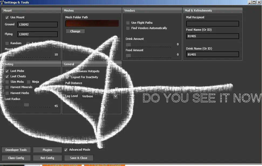Toggle the Advanced Mode checkbox
The height and width of the screenshot is (166, 262).
66,150
